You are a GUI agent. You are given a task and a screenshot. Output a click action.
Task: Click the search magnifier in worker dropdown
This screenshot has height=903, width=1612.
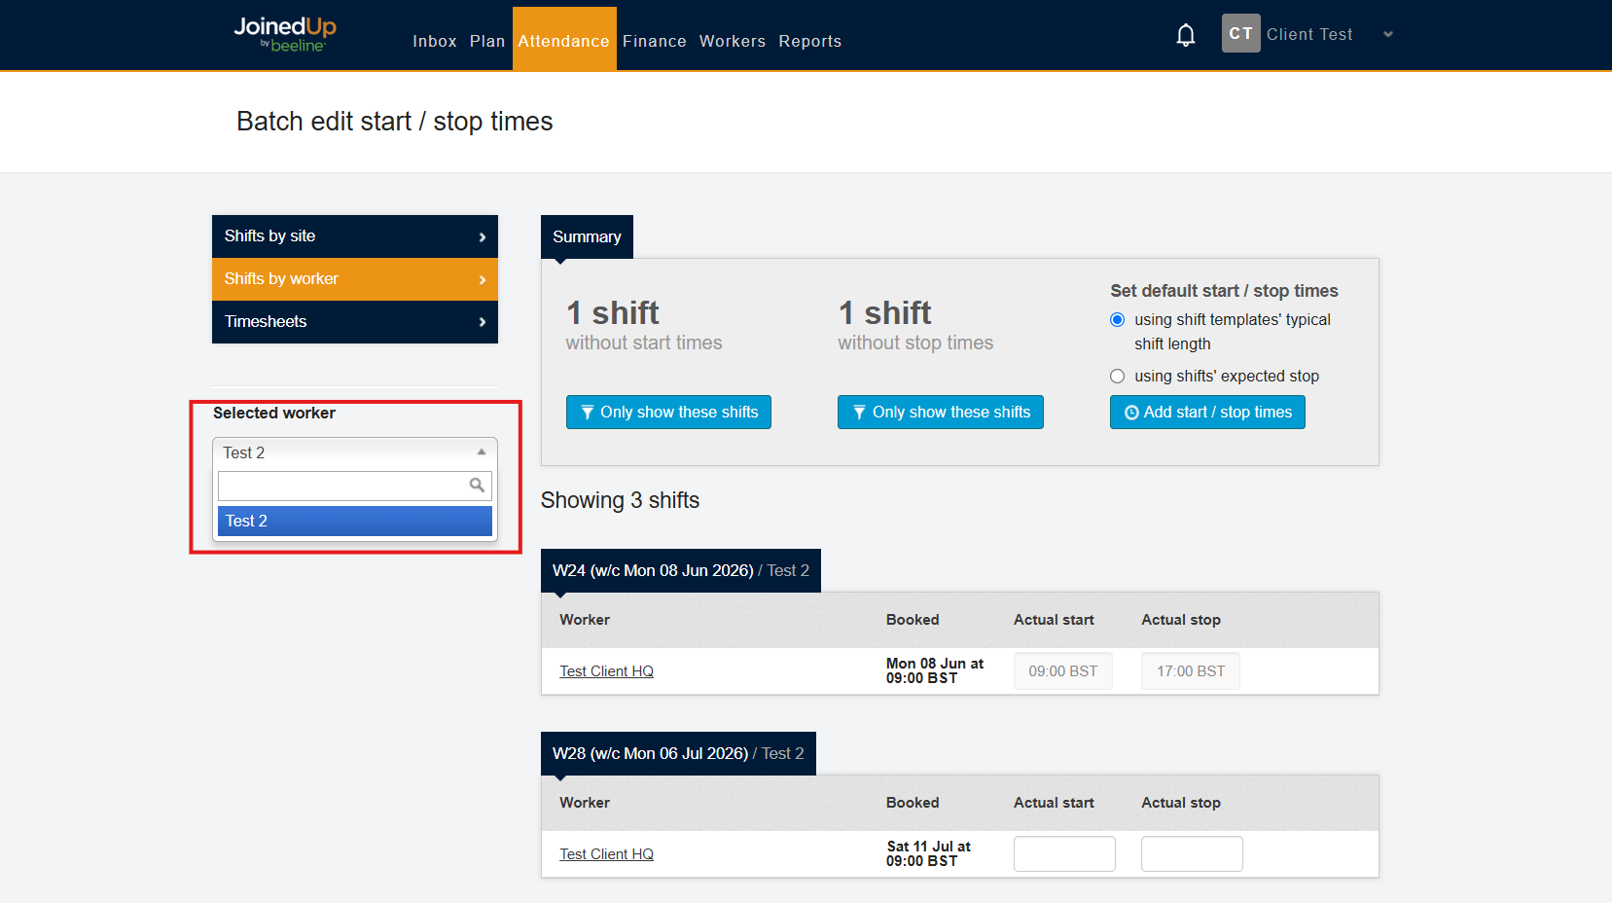(477, 485)
